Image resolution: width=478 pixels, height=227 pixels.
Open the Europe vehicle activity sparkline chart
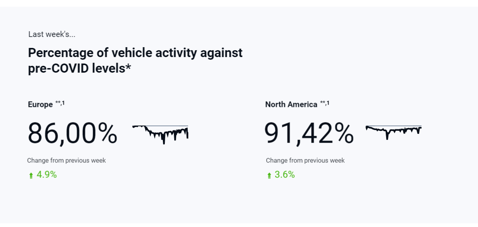point(160,134)
